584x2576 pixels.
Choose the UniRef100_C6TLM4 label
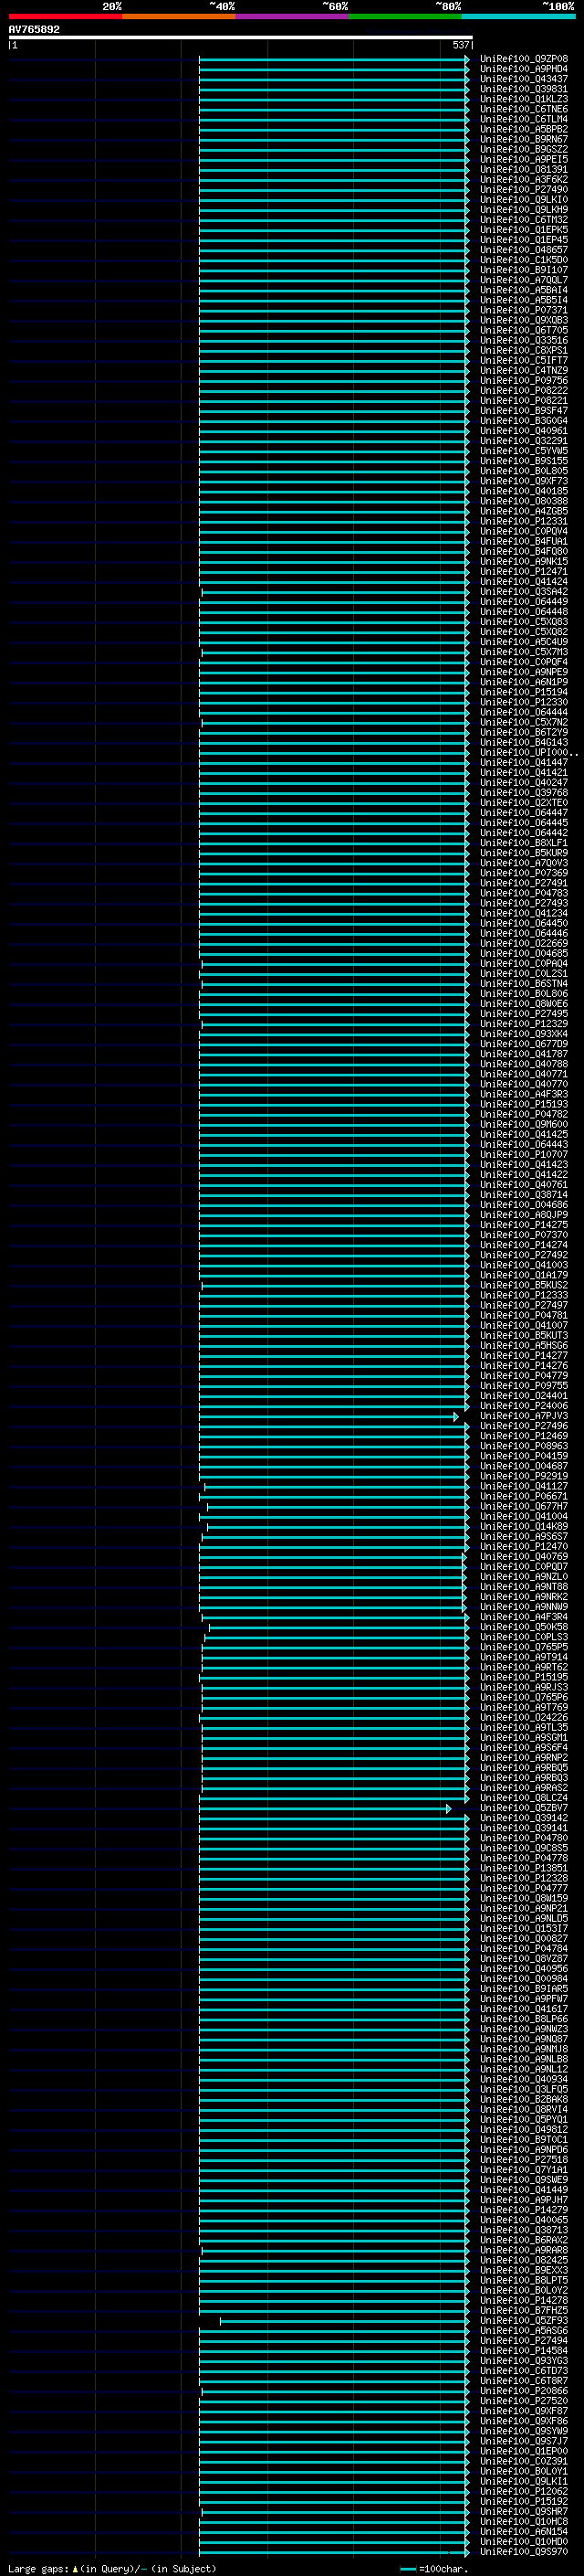523,119
